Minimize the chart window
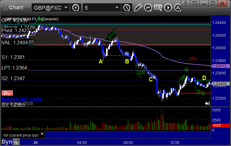 coord(204,3)
